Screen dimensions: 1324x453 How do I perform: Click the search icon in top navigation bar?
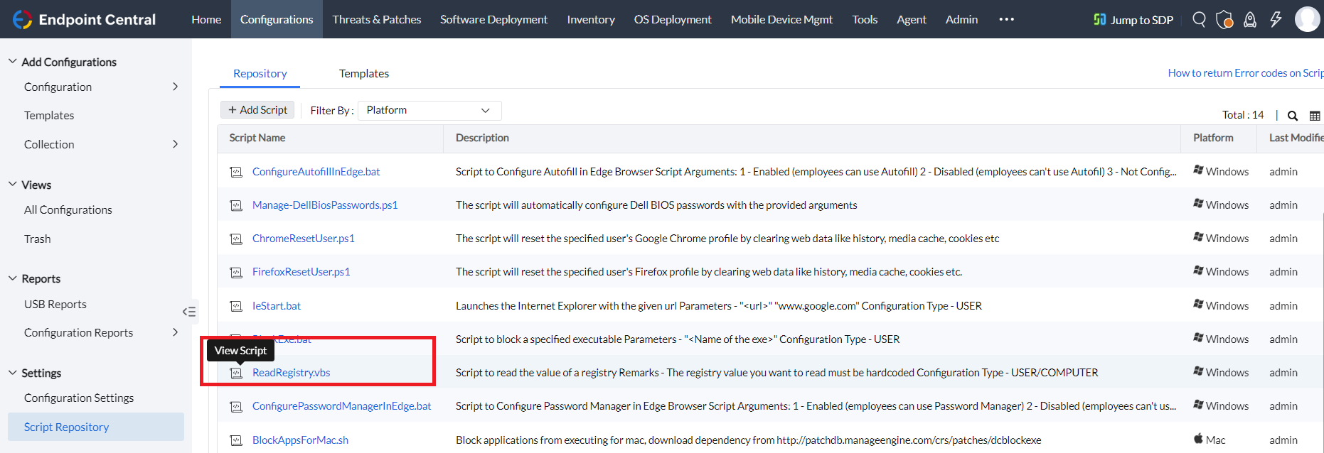point(1199,19)
